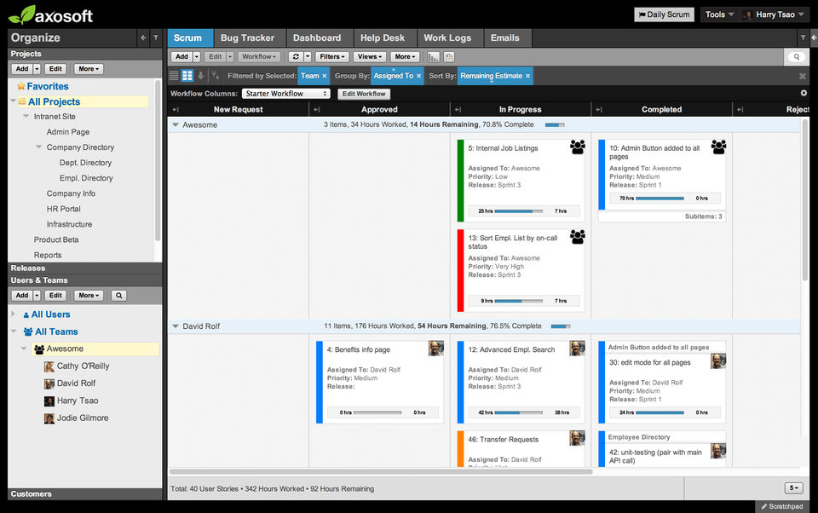The image size is (818, 513).
Task: Remove the Team filter chip
Action: 325,76
